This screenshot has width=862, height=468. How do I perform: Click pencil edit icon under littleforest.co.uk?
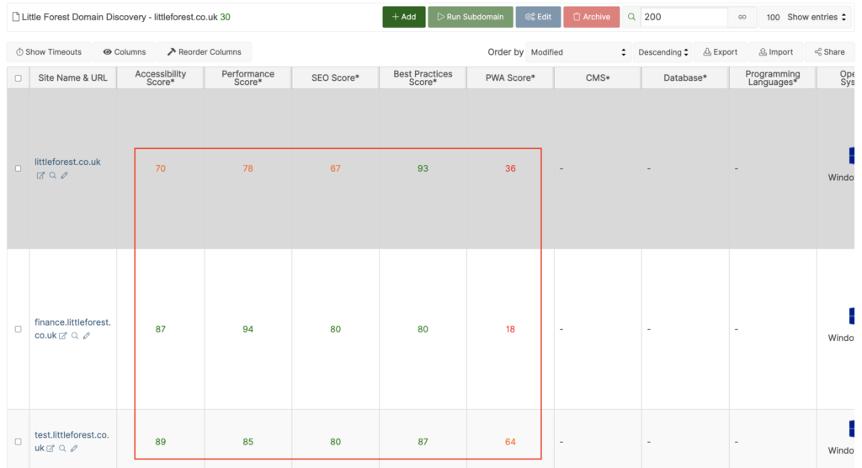[64, 175]
